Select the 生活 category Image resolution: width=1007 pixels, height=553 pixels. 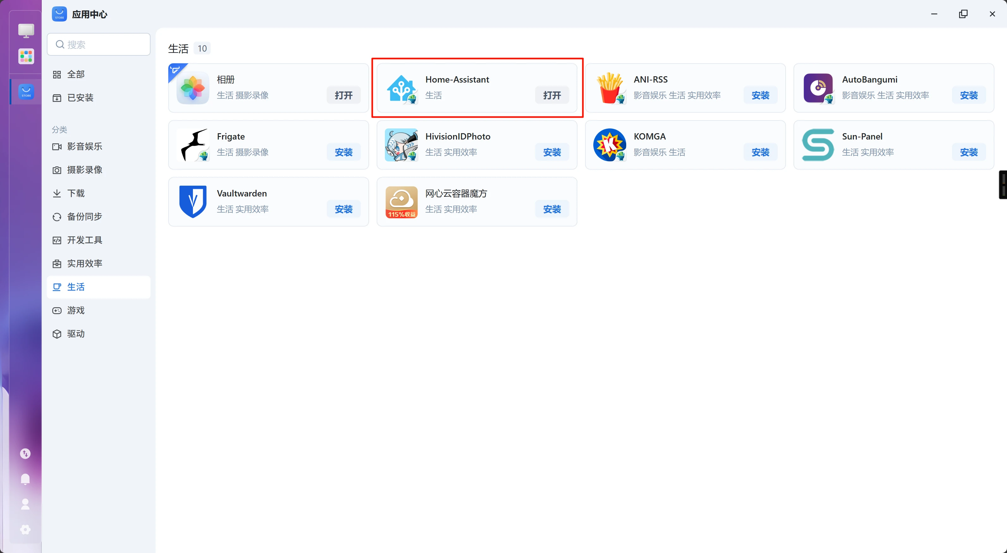[98, 287]
